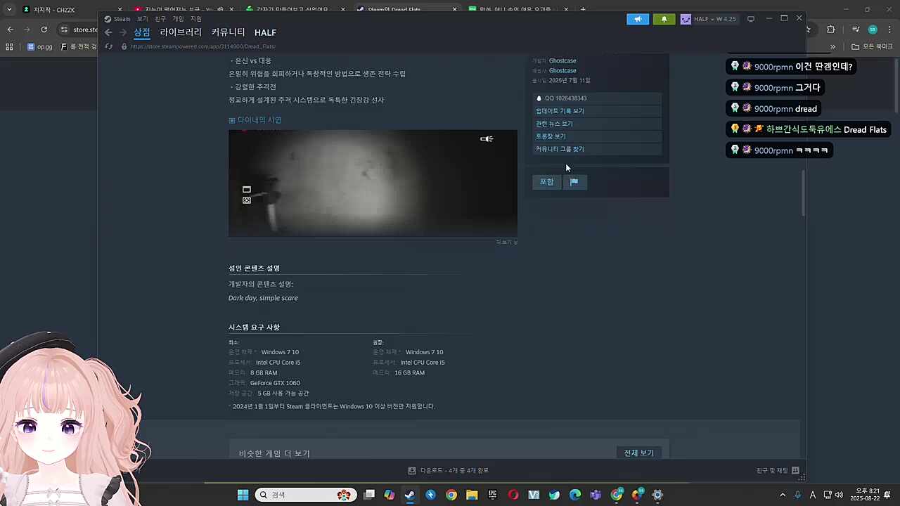
Task: Switch to the 상점 tab
Action: pyautogui.click(x=142, y=32)
